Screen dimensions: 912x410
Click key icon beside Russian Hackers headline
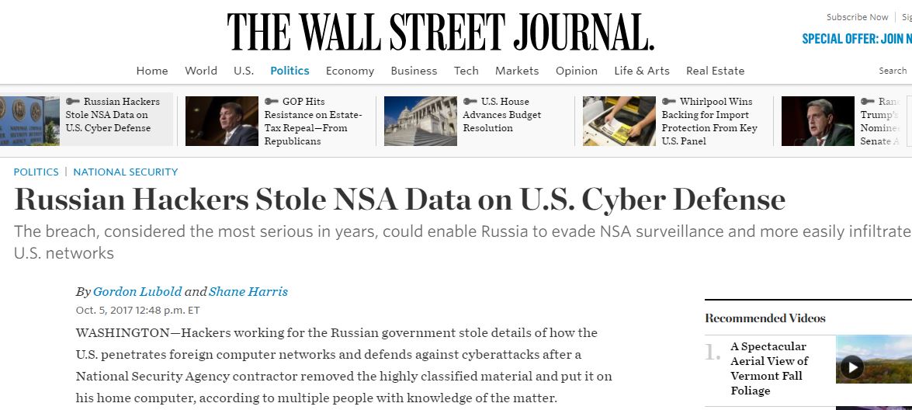[73, 102]
